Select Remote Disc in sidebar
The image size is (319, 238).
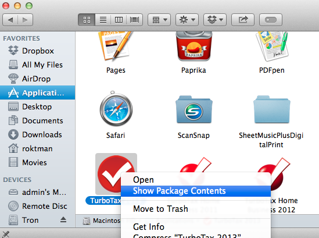[x=37, y=206]
